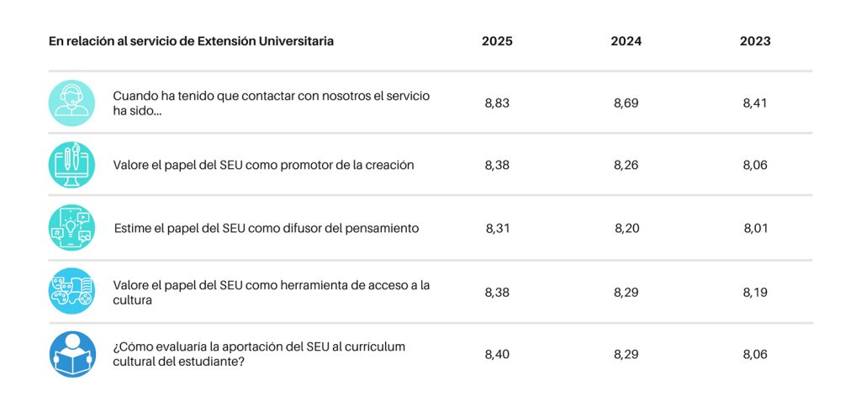Select the 8,83 value for 2025

coord(498,103)
